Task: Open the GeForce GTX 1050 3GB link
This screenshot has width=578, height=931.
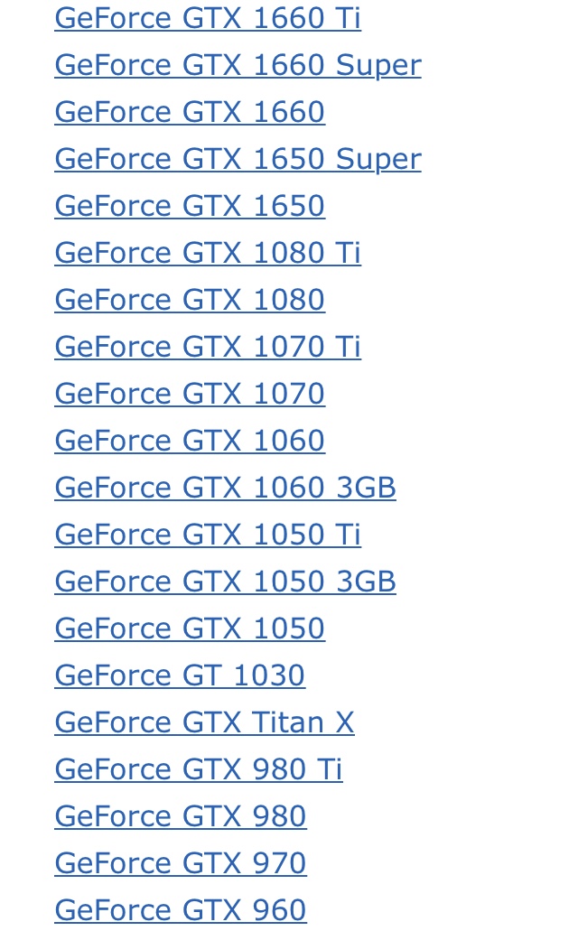Action: (x=225, y=581)
